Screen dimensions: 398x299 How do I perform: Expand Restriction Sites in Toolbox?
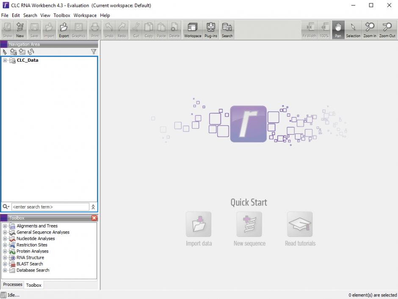coord(5,245)
